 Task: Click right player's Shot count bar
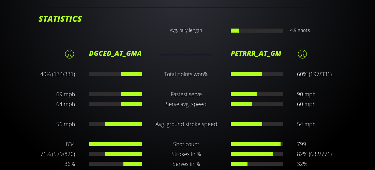coord(257,144)
